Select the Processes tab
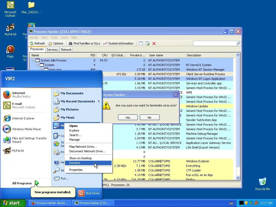This screenshot has height=207, width=276. (x=37, y=49)
